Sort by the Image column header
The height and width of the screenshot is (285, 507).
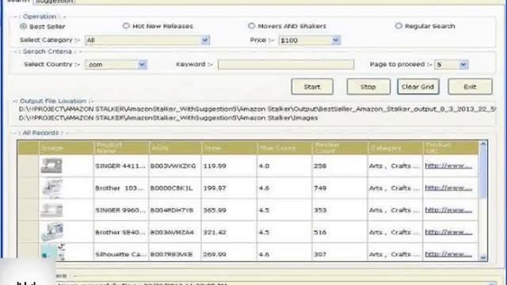[x=67, y=148]
